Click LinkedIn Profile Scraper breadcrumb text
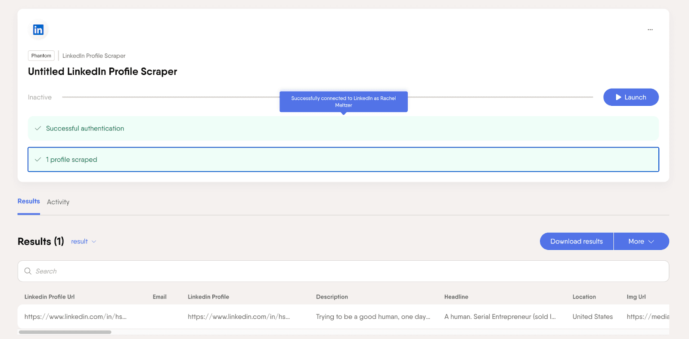 94,56
